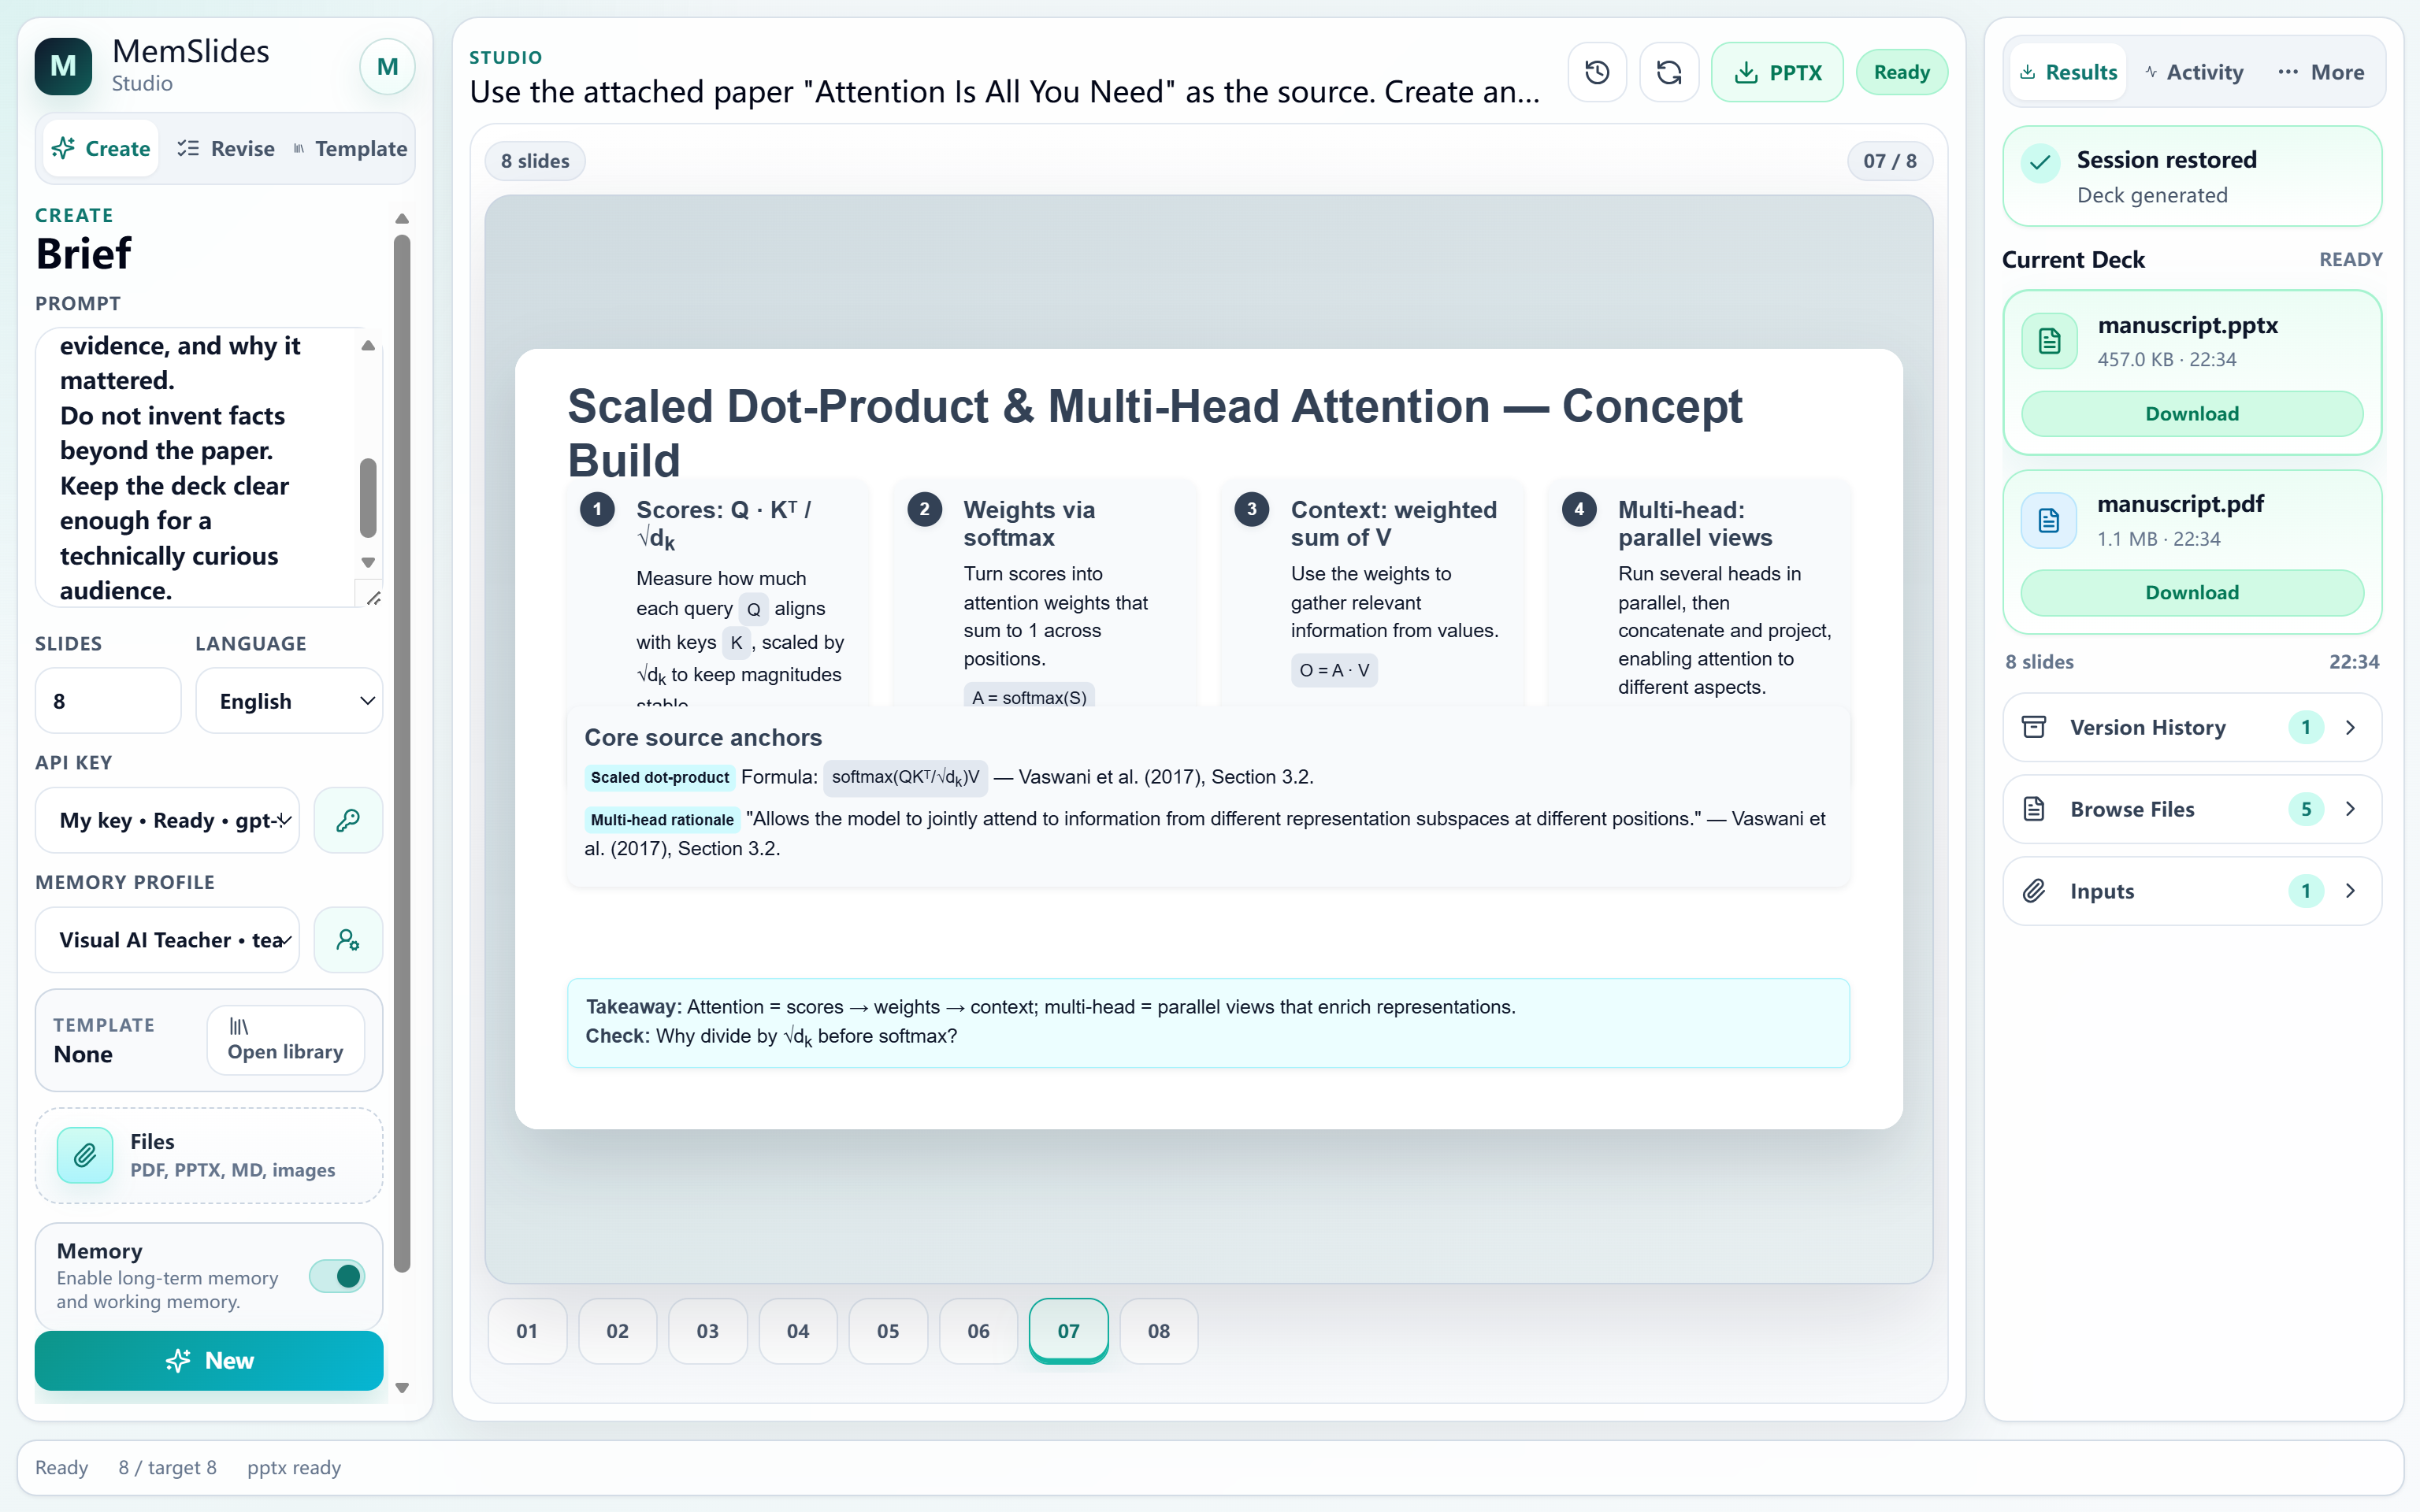Click the PPTX export button
This screenshot has height=1512, width=2420.
click(1777, 72)
